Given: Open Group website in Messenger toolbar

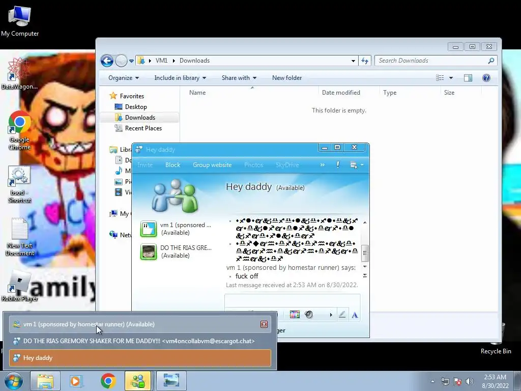Looking at the screenshot, I should [x=212, y=165].
